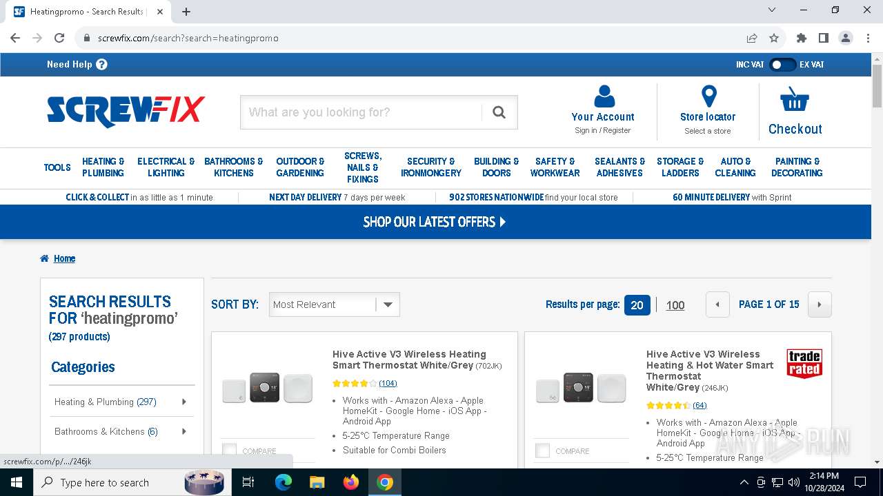Open the Tools menu
Viewport: 883px width, 496px height.
(x=57, y=167)
